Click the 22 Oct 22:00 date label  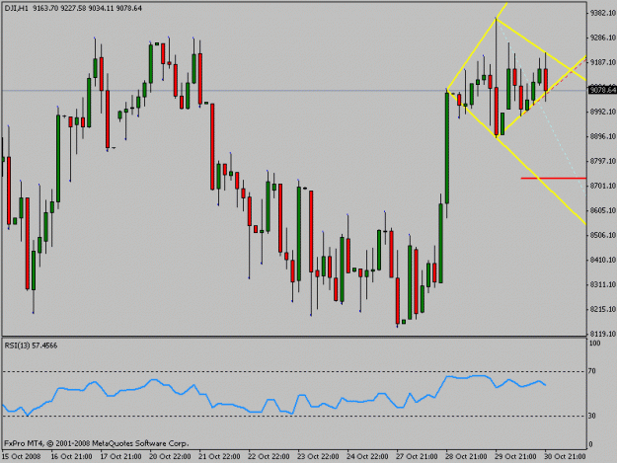tap(269, 456)
